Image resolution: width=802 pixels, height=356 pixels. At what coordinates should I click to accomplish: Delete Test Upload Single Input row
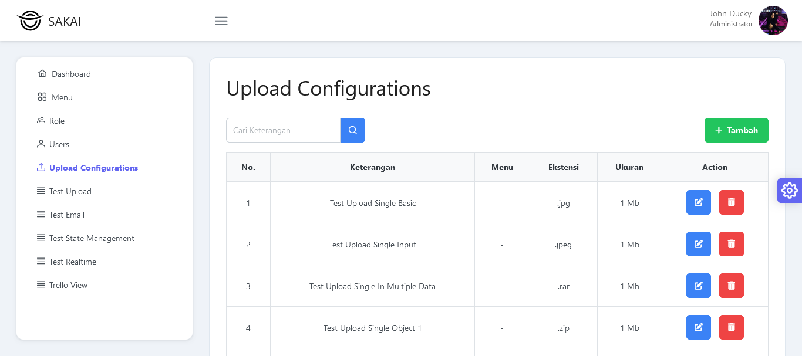pos(732,244)
